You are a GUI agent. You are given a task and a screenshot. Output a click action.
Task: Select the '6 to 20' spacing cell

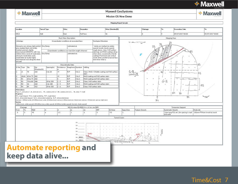[51, 73]
